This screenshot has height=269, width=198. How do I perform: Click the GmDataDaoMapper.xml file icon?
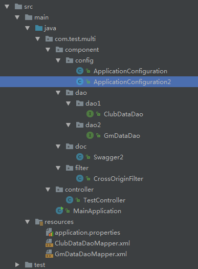pos(49,254)
